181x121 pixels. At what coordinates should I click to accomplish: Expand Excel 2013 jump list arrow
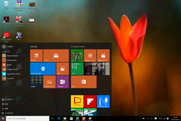pyautogui.click(x=26, y=78)
